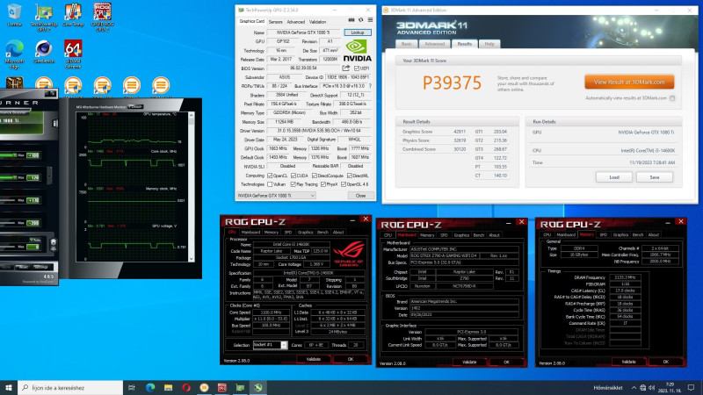
Task: Open the CPUID ROG CPU-Z desktop shortcut
Action: click(x=102, y=18)
